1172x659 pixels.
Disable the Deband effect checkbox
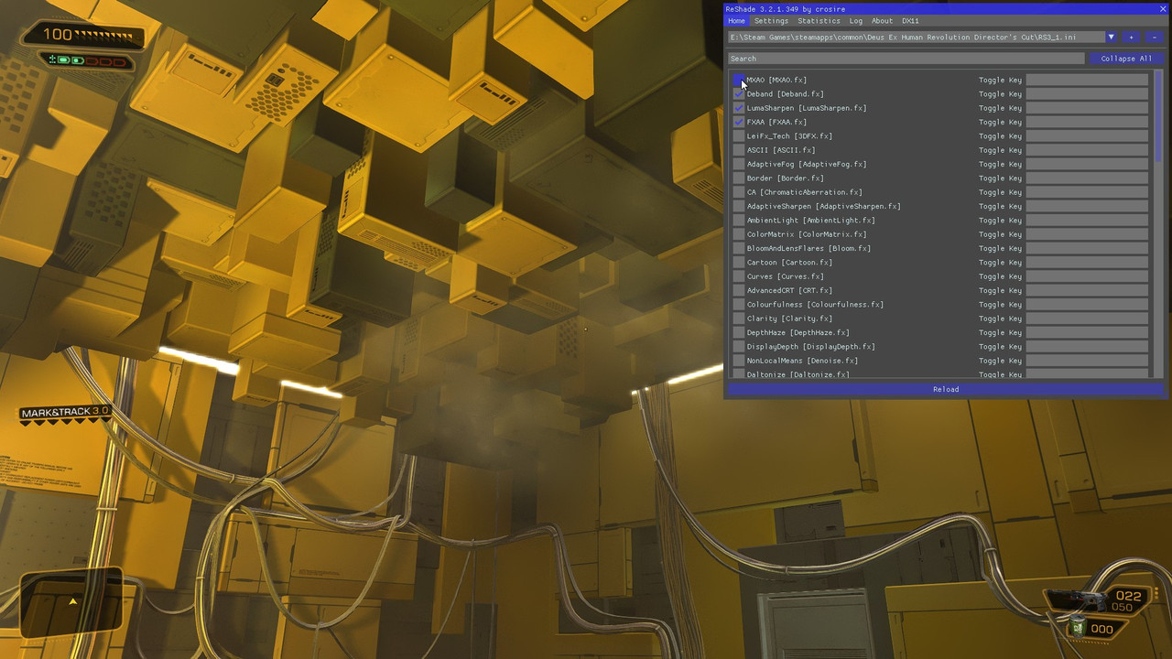coord(739,94)
